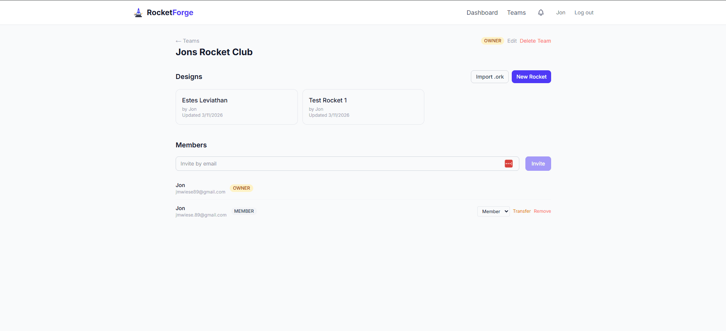The height and width of the screenshot is (331, 726).
Task: Open the Test Rocket 1 design card
Action: point(363,107)
